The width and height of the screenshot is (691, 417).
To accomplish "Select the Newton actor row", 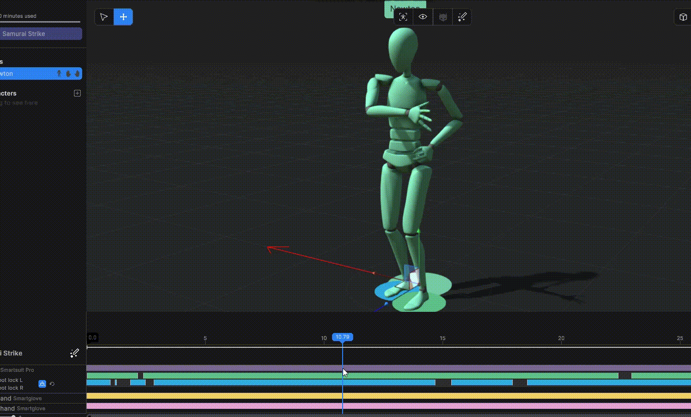I will click(x=40, y=74).
